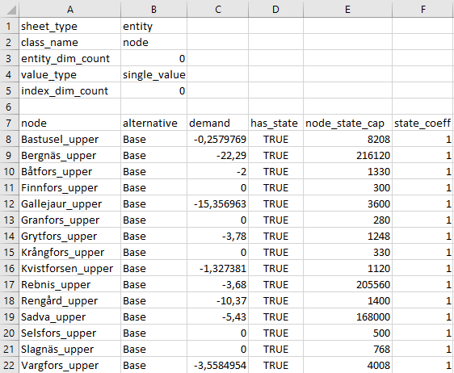Screen dimensions: 454x373
Task: Select row 7 header
Action: point(9,124)
